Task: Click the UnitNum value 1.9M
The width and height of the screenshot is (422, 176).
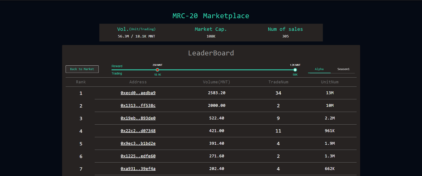Action: (330, 144)
